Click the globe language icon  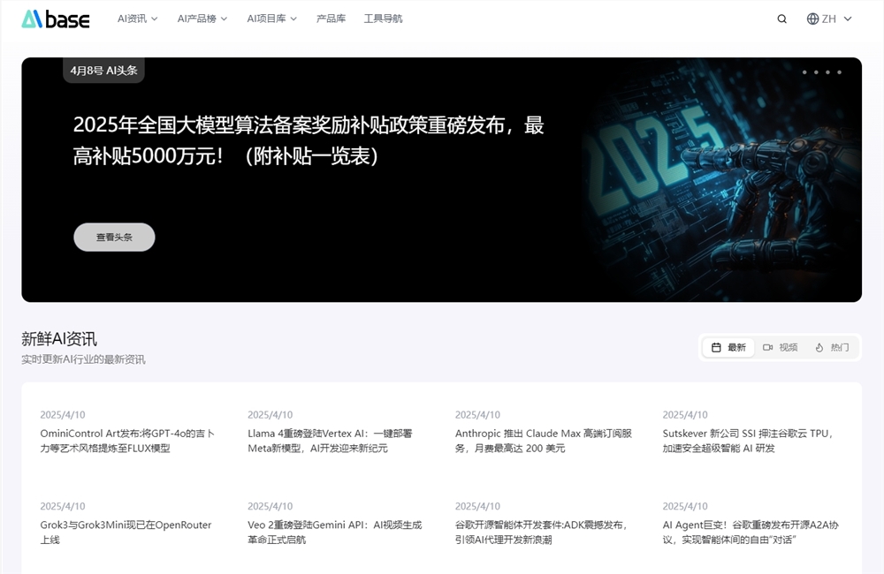811,18
